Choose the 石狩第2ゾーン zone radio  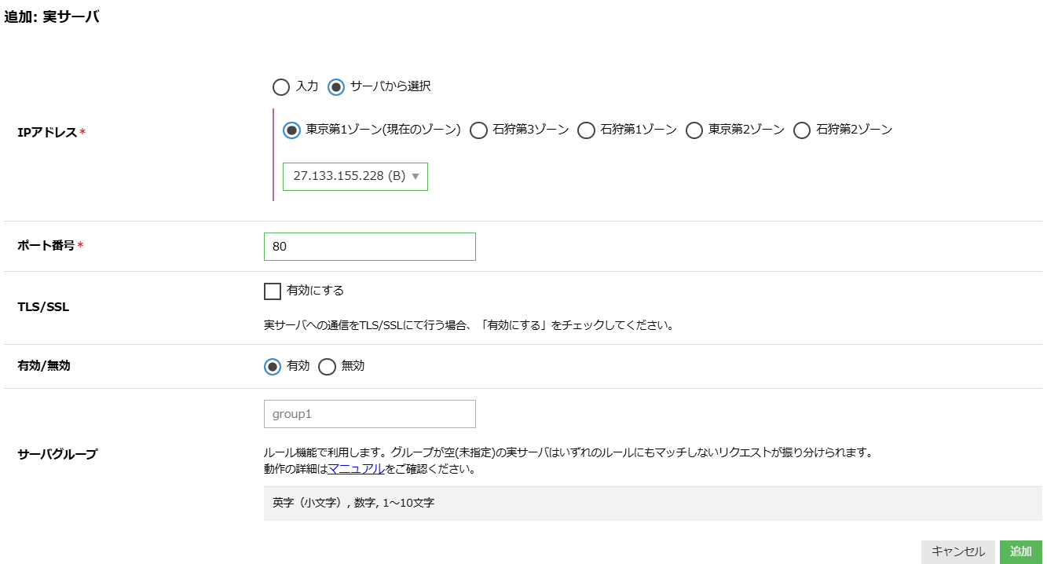tap(802, 130)
